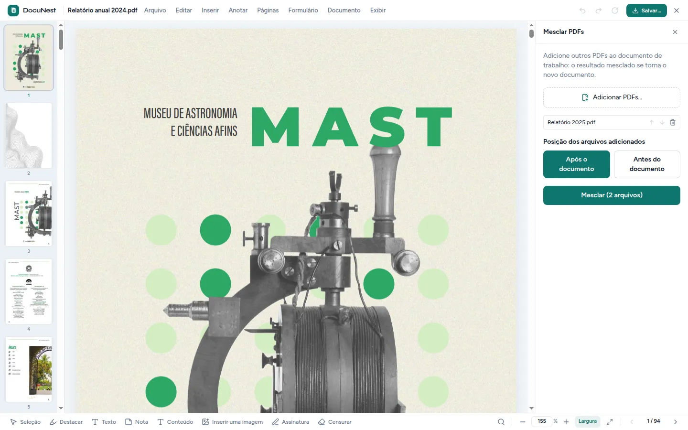Open the Inserir menu

point(210,11)
